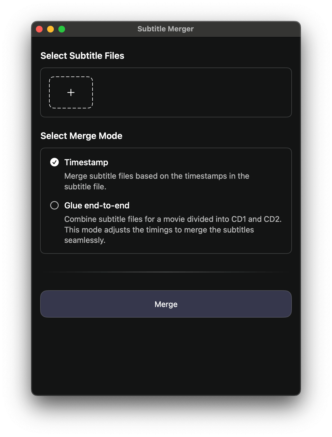Image resolution: width=332 pixels, height=437 pixels.
Task: Click the empty circle icon beside Glue end-to-end
Action: (x=54, y=205)
